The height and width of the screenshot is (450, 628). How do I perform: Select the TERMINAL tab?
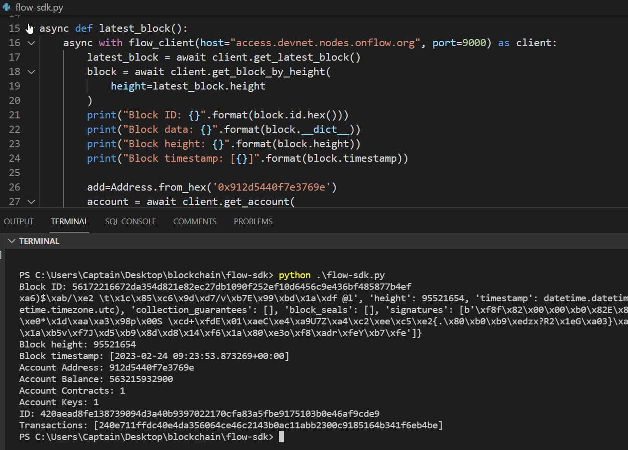tap(69, 221)
